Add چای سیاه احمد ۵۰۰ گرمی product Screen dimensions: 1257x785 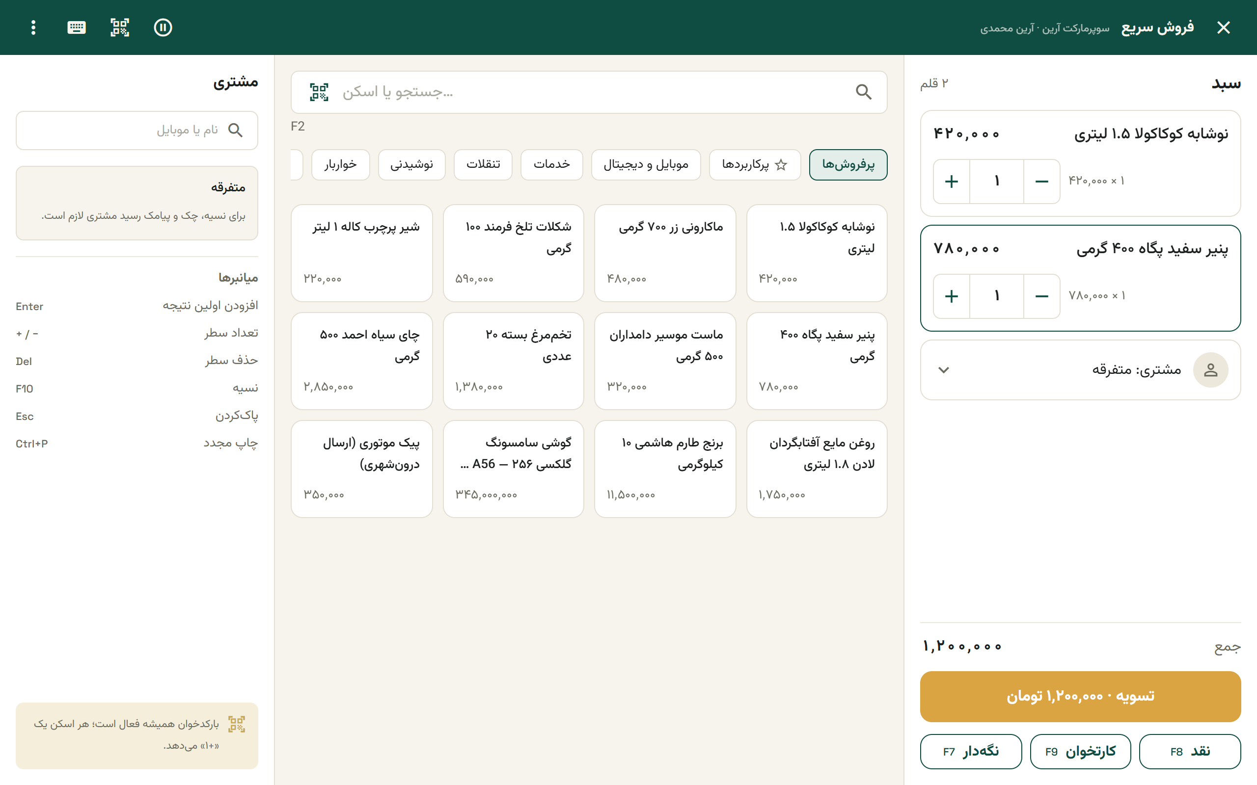coord(361,361)
